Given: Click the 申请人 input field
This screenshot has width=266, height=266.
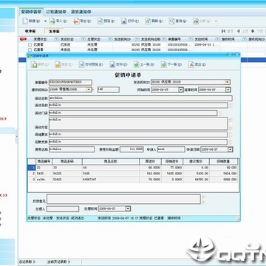Looking at the screenshot, I should tap(171, 149).
